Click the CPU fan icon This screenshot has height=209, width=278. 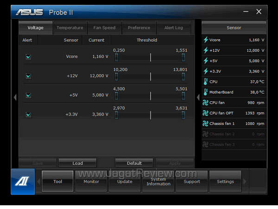(x=206, y=103)
